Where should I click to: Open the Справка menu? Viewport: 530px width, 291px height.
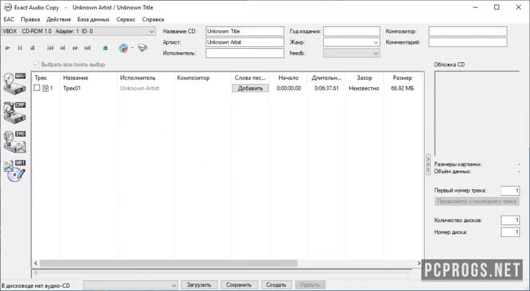click(153, 19)
